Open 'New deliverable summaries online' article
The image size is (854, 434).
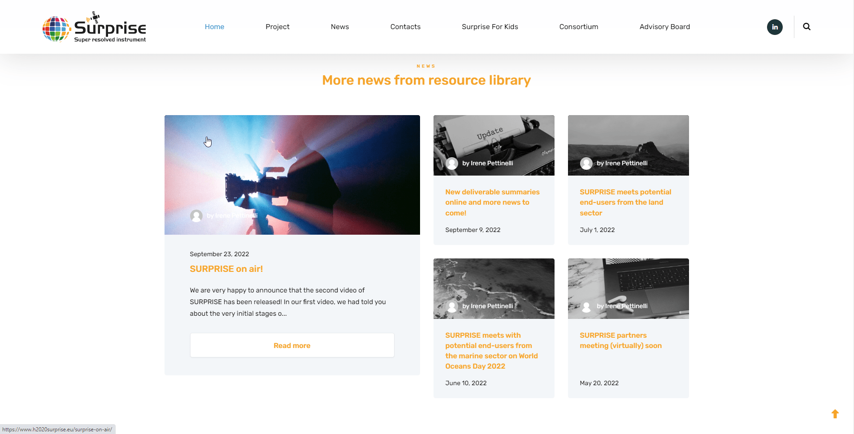coord(492,202)
